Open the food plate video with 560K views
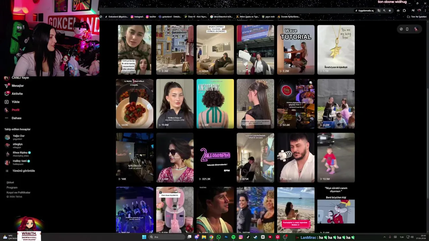 [x=134, y=104]
